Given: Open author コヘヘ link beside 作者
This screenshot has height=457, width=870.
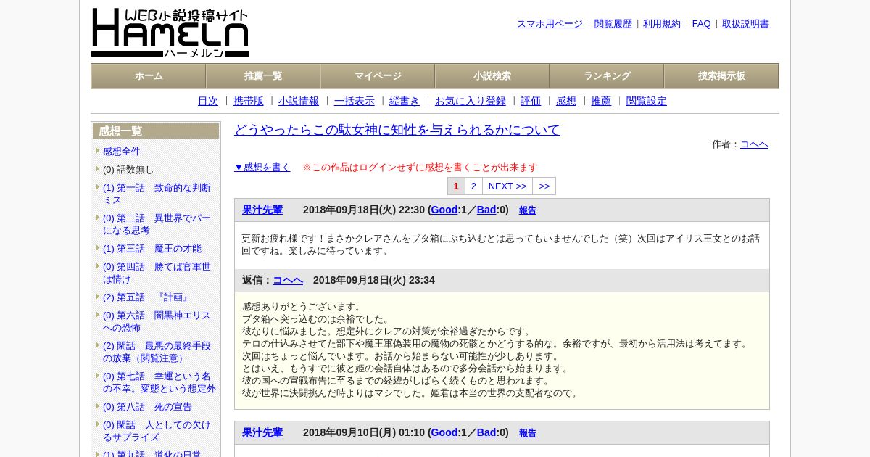Looking at the screenshot, I should pyautogui.click(x=754, y=144).
